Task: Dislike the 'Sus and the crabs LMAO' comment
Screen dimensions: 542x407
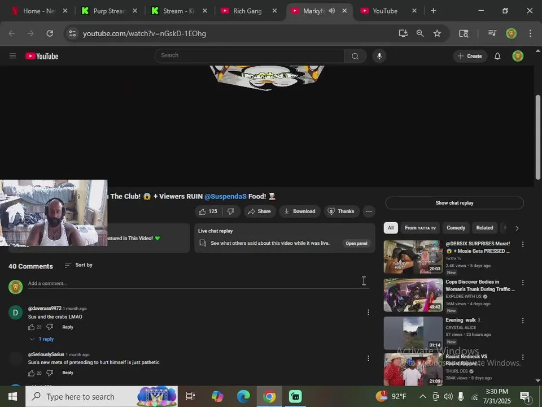Action: [x=50, y=327]
